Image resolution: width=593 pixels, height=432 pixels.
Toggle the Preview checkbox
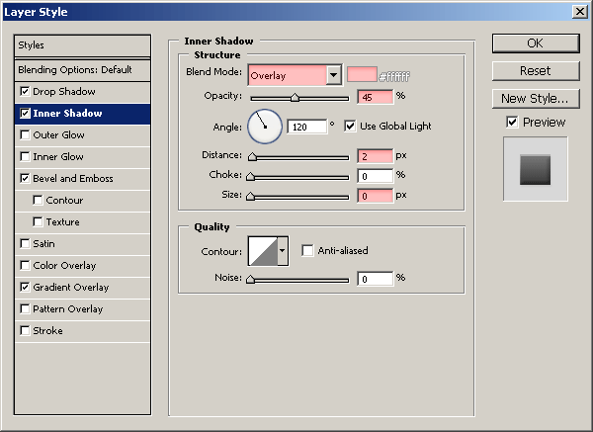(512, 123)
